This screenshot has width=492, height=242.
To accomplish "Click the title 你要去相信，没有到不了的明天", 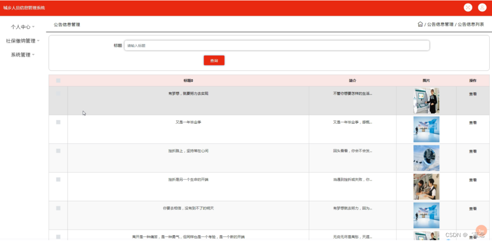I will 188,208.
